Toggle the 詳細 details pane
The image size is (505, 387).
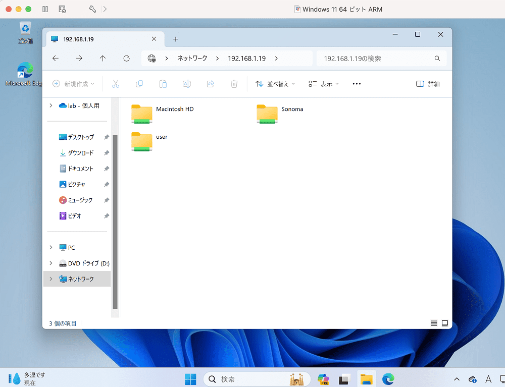tap(428, 84)
